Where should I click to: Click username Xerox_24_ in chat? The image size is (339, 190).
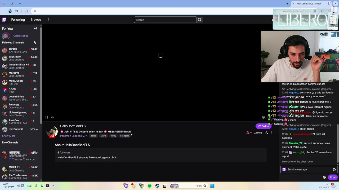click(x=299, y=153)
